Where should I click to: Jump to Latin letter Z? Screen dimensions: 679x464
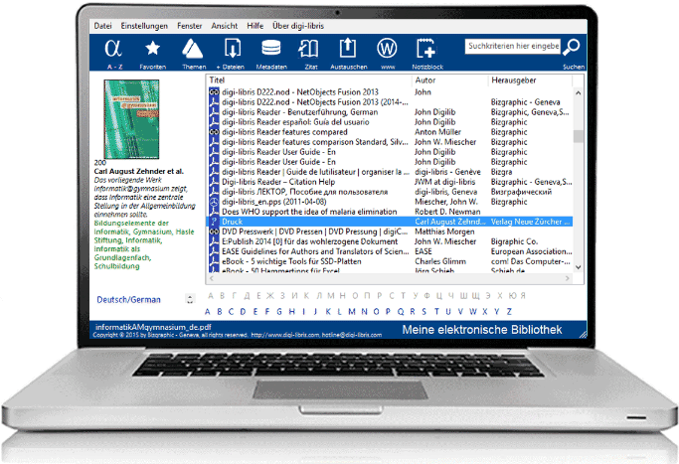[x=509, y=312]
